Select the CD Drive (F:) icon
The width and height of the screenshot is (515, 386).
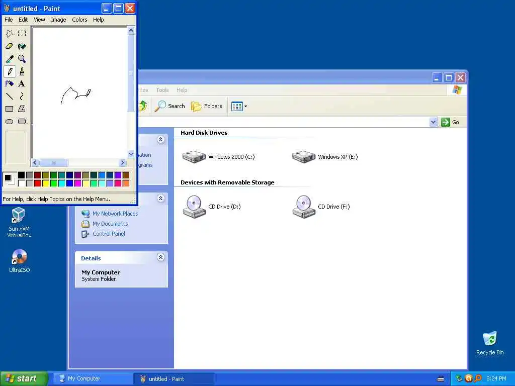click(x=304, y=207)
